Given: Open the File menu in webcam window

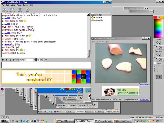Looking at the screenshot, I should (93, 42).
